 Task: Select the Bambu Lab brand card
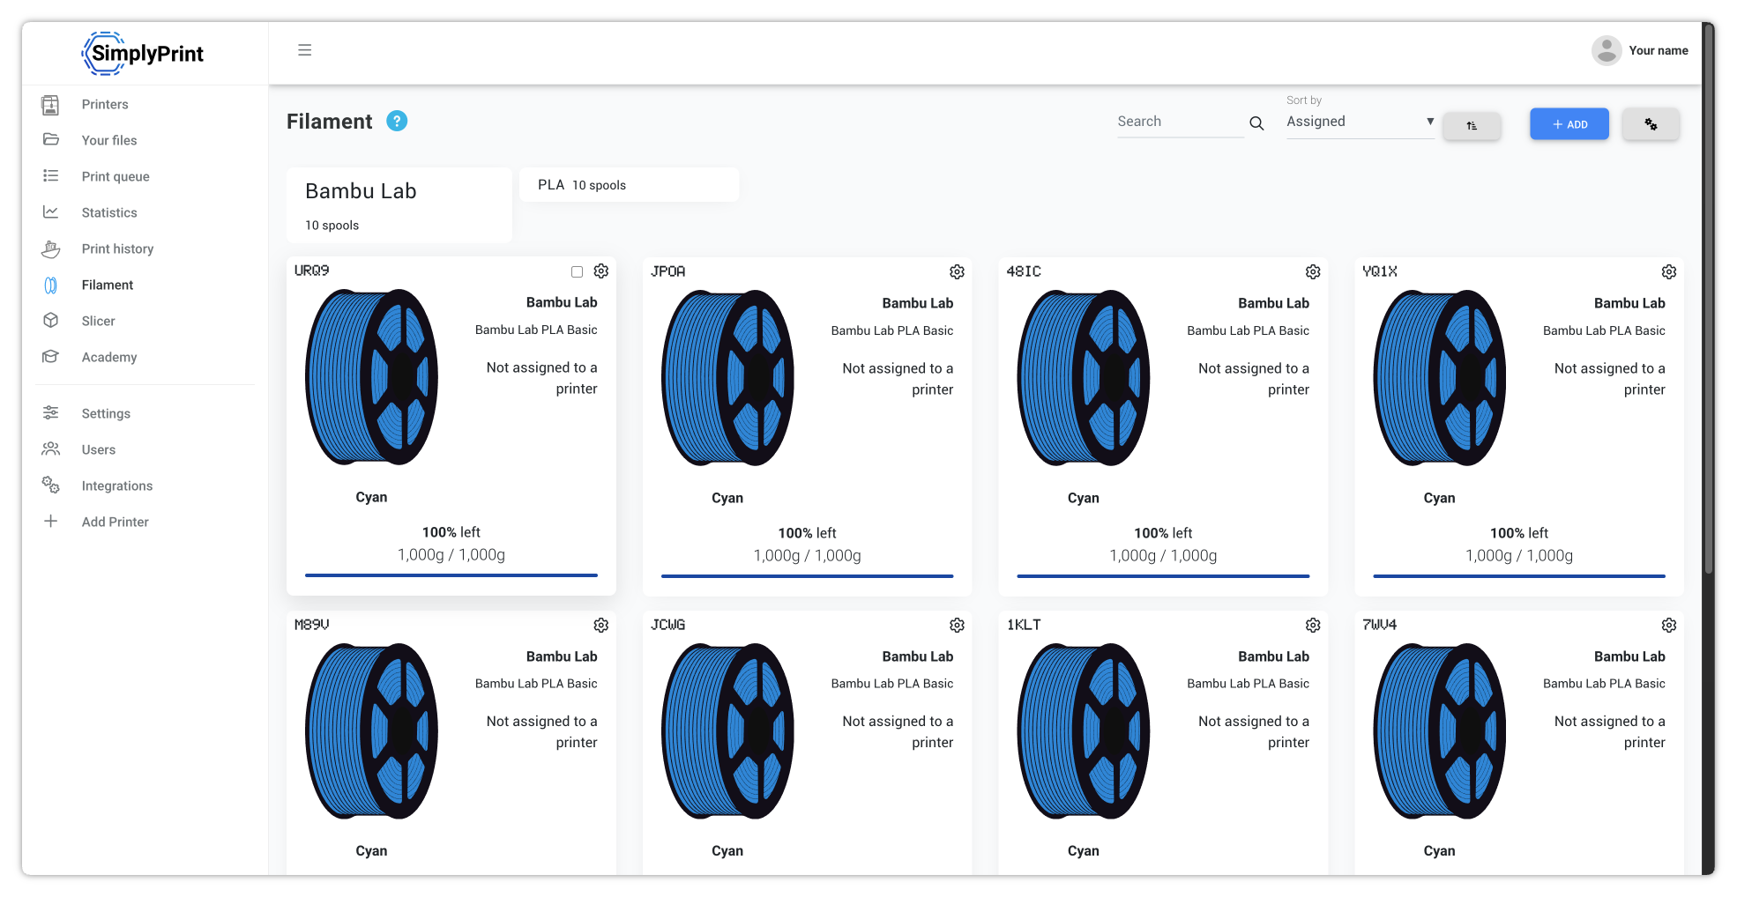tap(399, 205)
